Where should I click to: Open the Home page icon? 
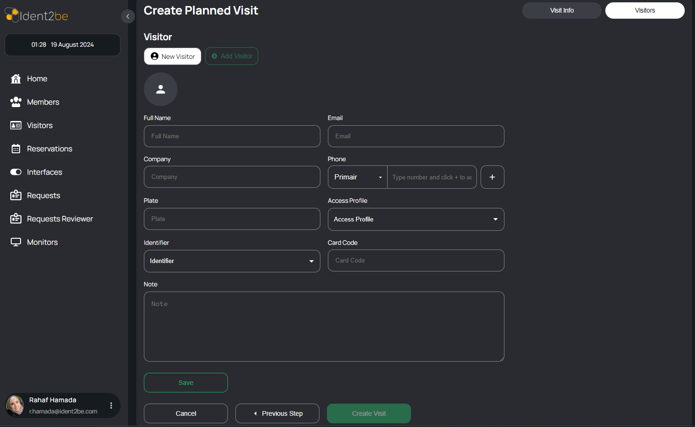tap(16, 78)
